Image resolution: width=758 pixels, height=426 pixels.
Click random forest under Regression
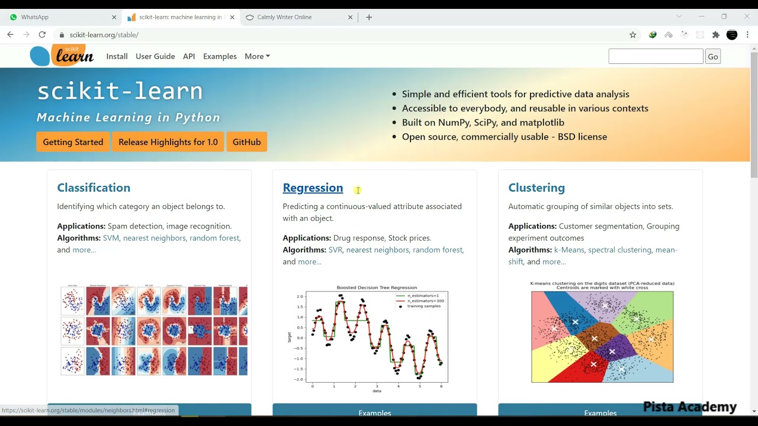(x=438, y=250)
